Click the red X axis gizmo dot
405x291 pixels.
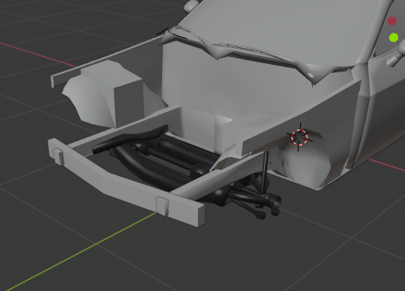point(392,21)
